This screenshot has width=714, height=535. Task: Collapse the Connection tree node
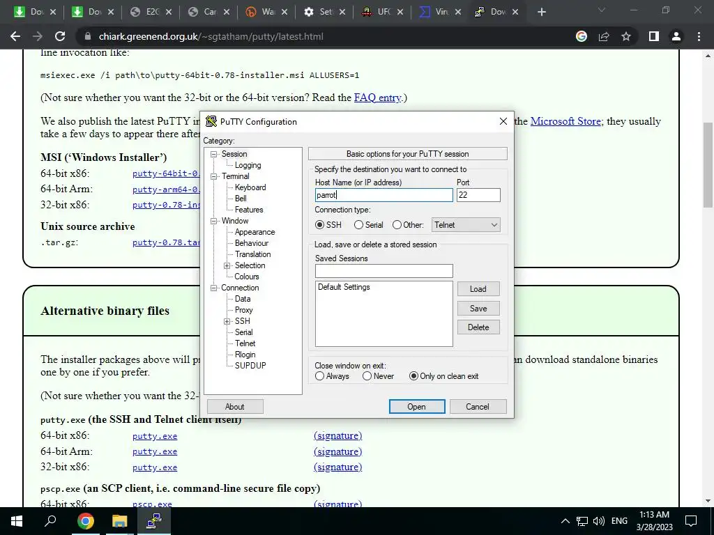(x=213, y=288)
